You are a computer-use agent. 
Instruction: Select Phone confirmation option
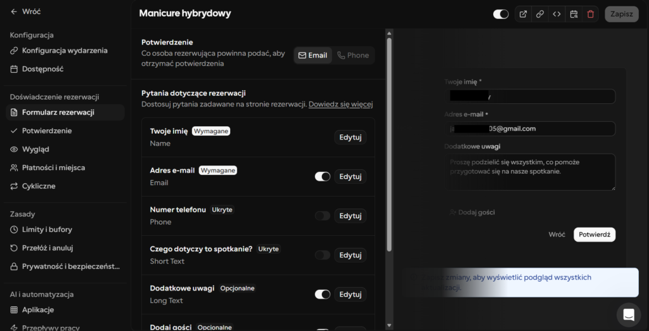353,56
